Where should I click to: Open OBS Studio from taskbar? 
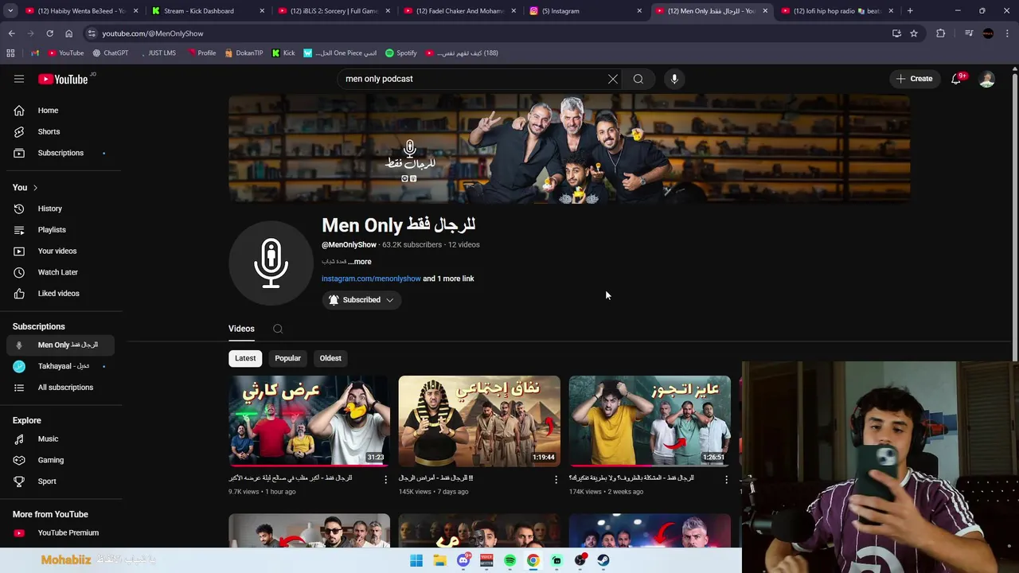click(x=580, y=560)
